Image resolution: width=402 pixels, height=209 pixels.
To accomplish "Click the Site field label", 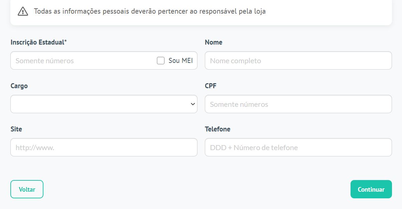I will (x=16, y=129).
